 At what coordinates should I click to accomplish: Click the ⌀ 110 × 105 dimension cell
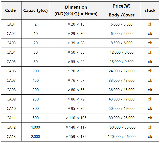tap(76, 118)
